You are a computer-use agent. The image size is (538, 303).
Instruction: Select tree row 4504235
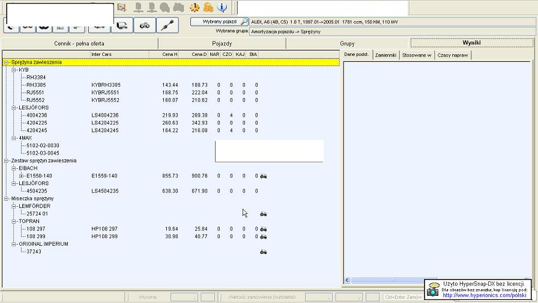pyautogui.click(x=37, y=191)
